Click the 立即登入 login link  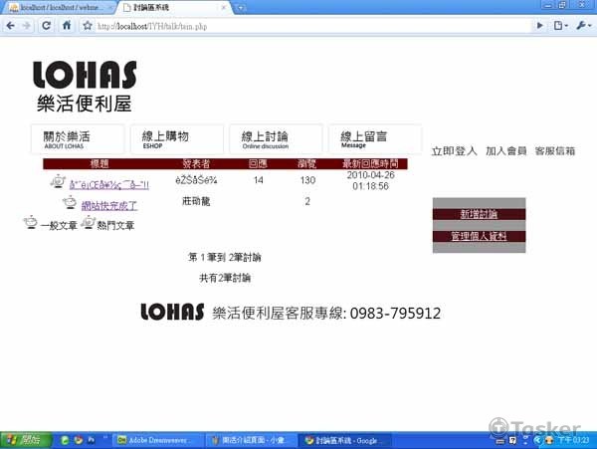pos(454,151)
